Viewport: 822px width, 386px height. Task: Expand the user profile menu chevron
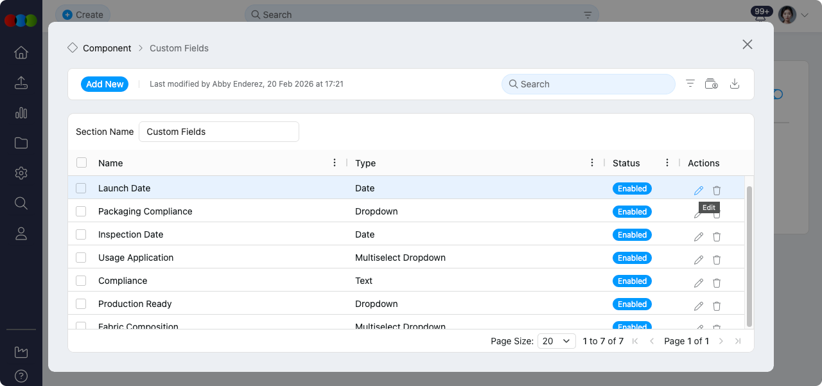click(805, 15)
